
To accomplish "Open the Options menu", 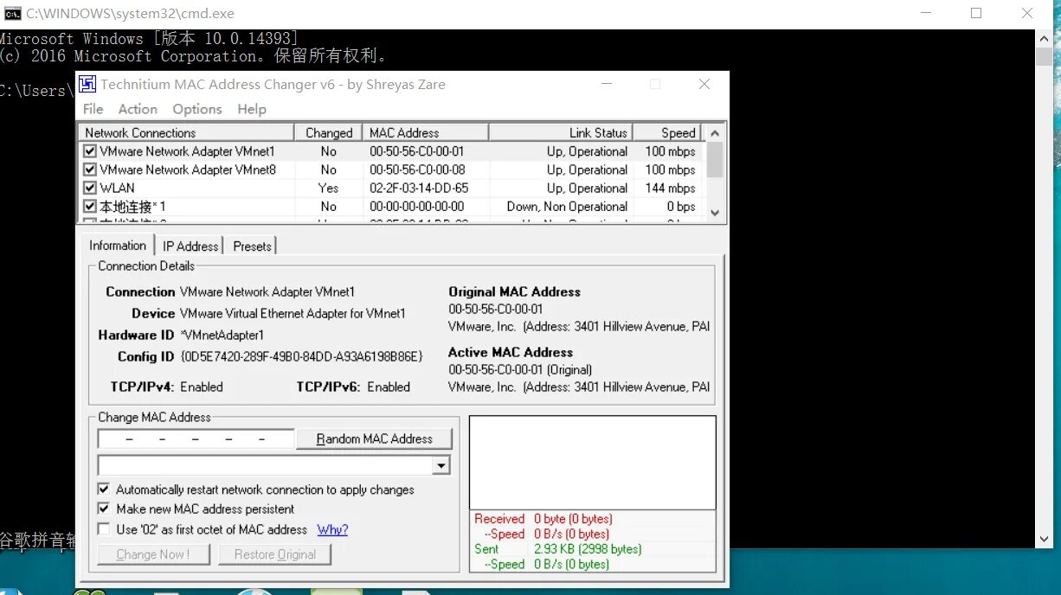I will pos(197,109).
